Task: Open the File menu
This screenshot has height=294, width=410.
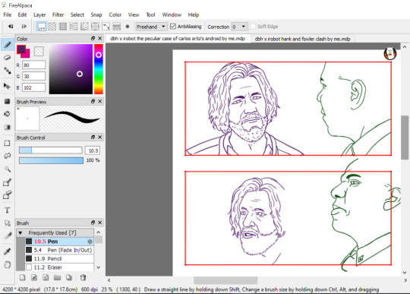Action: 8,14
